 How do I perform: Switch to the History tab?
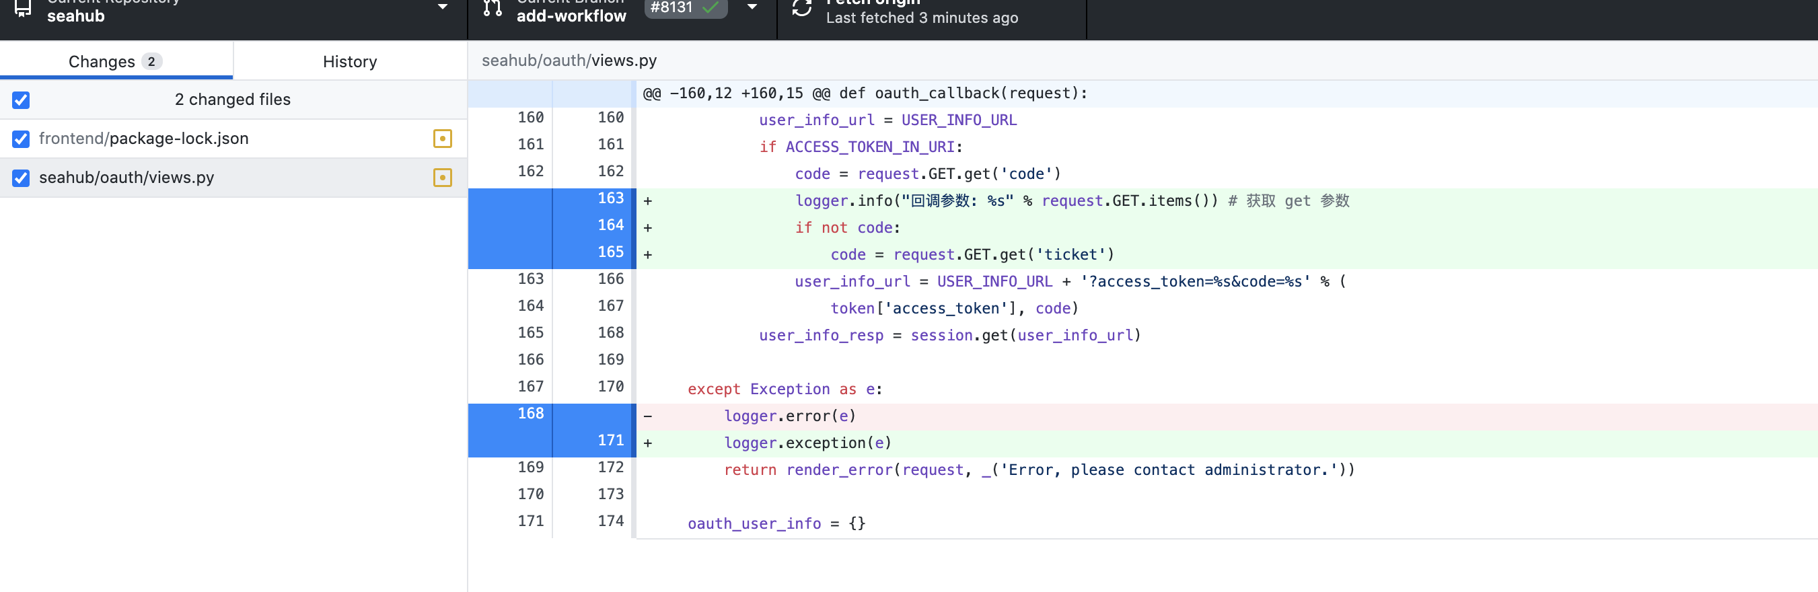(349, 62)
